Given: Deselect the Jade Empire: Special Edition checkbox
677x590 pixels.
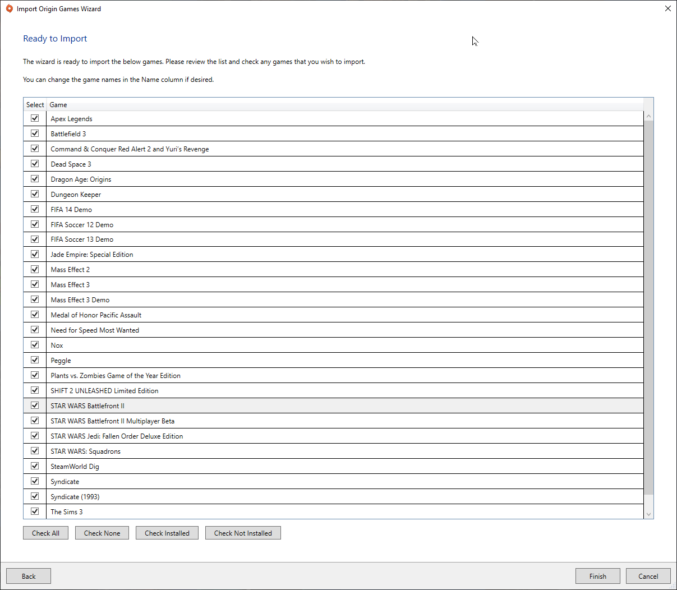Looking at the screenshot, I should click(x=35, y=254).
